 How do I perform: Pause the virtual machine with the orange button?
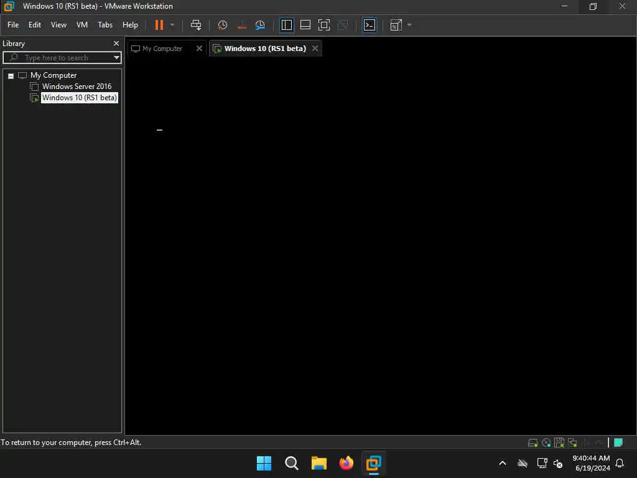159,25
